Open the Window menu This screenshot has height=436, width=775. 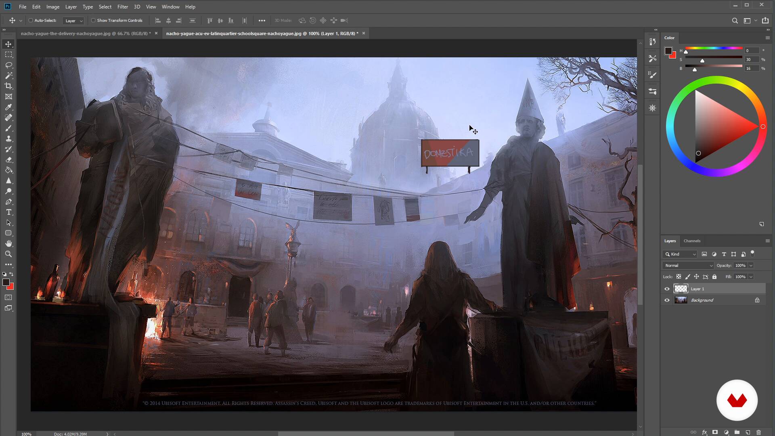[170, 6]
